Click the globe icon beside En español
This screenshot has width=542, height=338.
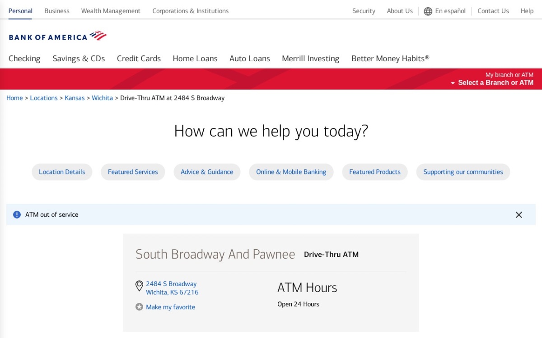428,11
